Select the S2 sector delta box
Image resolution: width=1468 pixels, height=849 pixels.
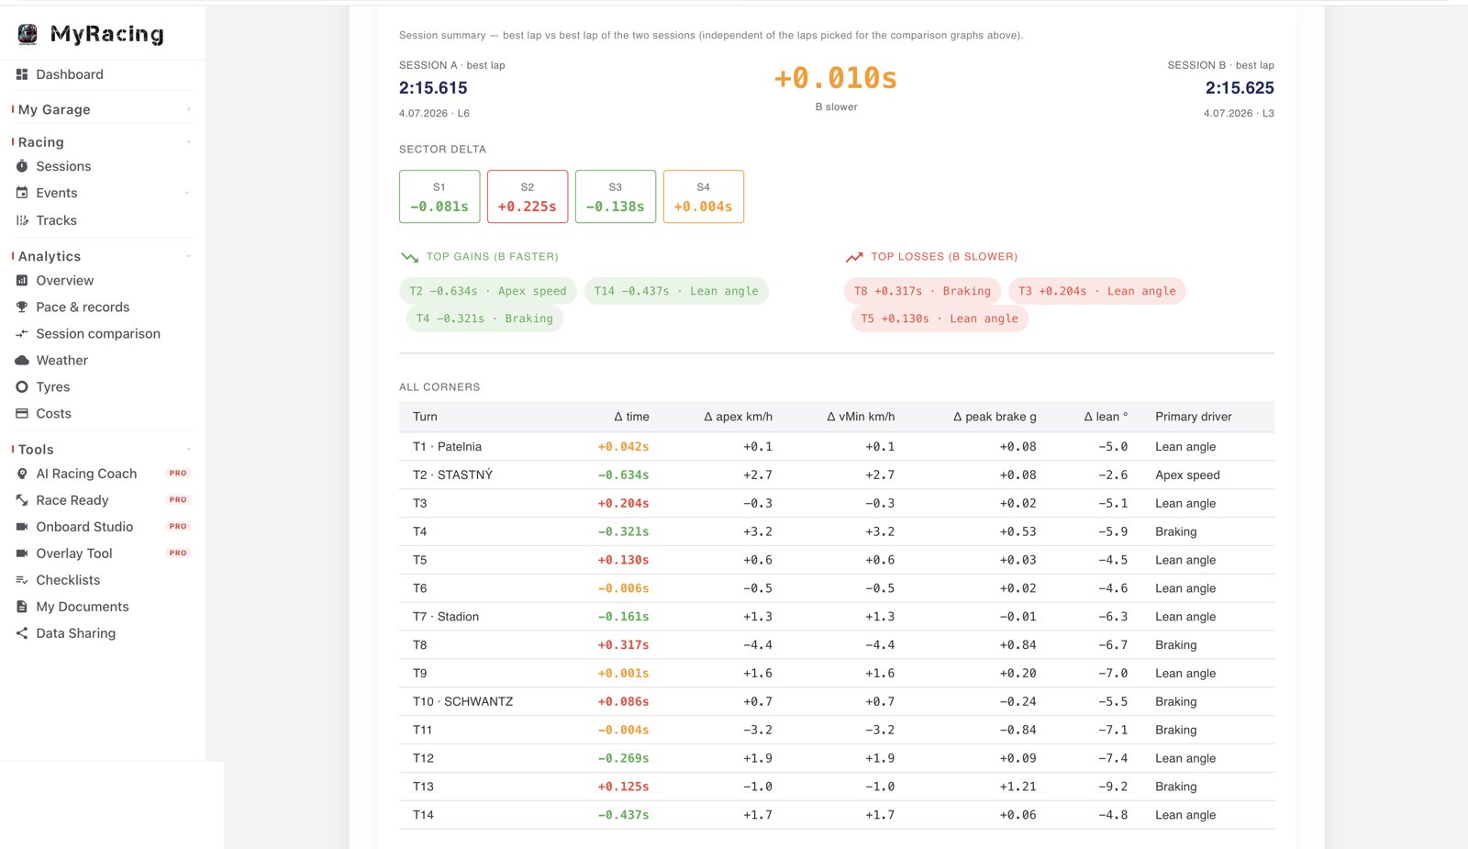point(528,196)
